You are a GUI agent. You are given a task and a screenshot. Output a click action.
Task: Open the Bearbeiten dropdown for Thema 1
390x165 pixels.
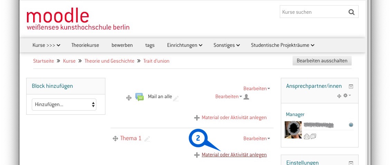[x=257, y=138]
